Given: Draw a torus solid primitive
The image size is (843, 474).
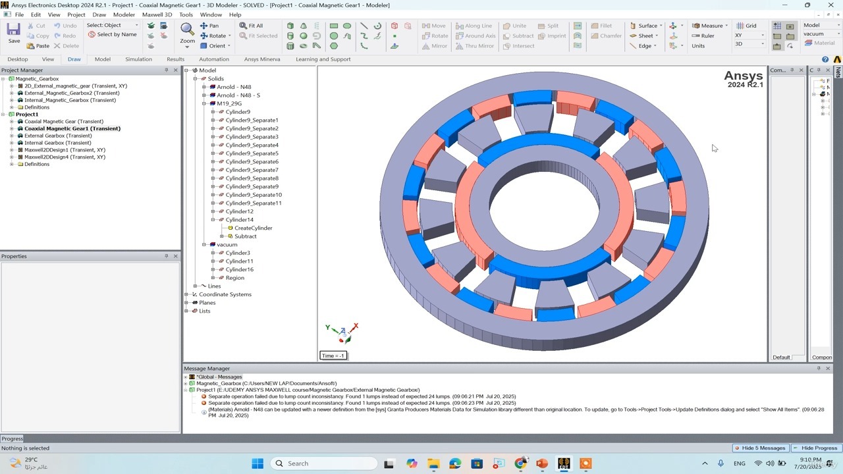Looking at the screenshot, I should pyautogui.click(x=304, y=46).
